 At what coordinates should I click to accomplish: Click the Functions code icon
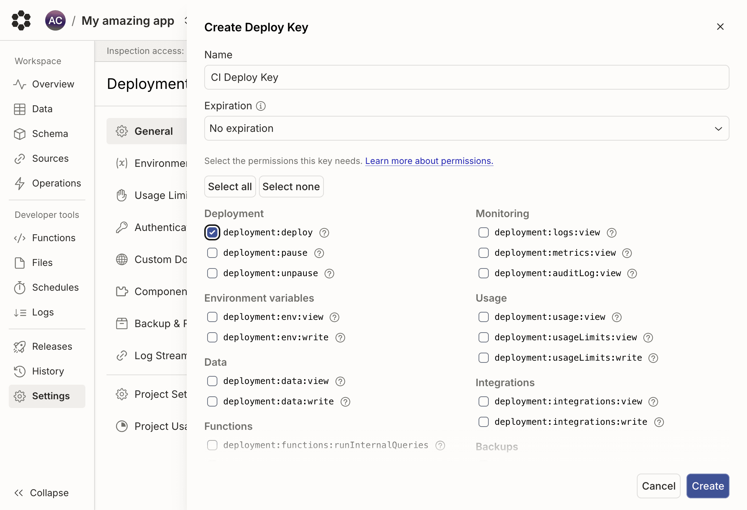pos(20,238)
